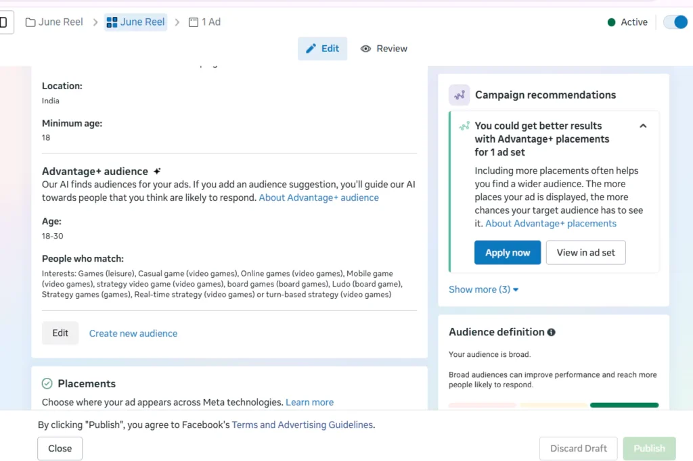This screenshot has width=693, height=461.
Task: Open the Create new audience link
Action: click(x=133, y=333)
